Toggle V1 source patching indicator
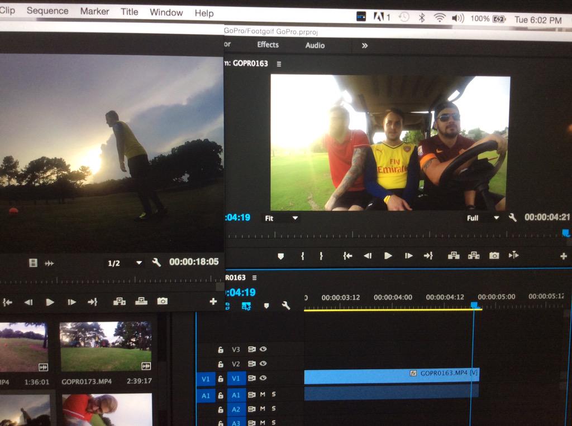 [206, 379]
